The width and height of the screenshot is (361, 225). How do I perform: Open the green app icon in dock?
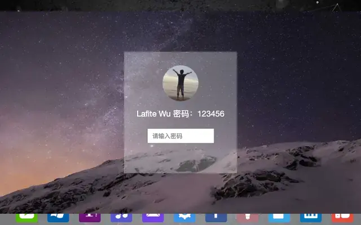coord(27,218)
